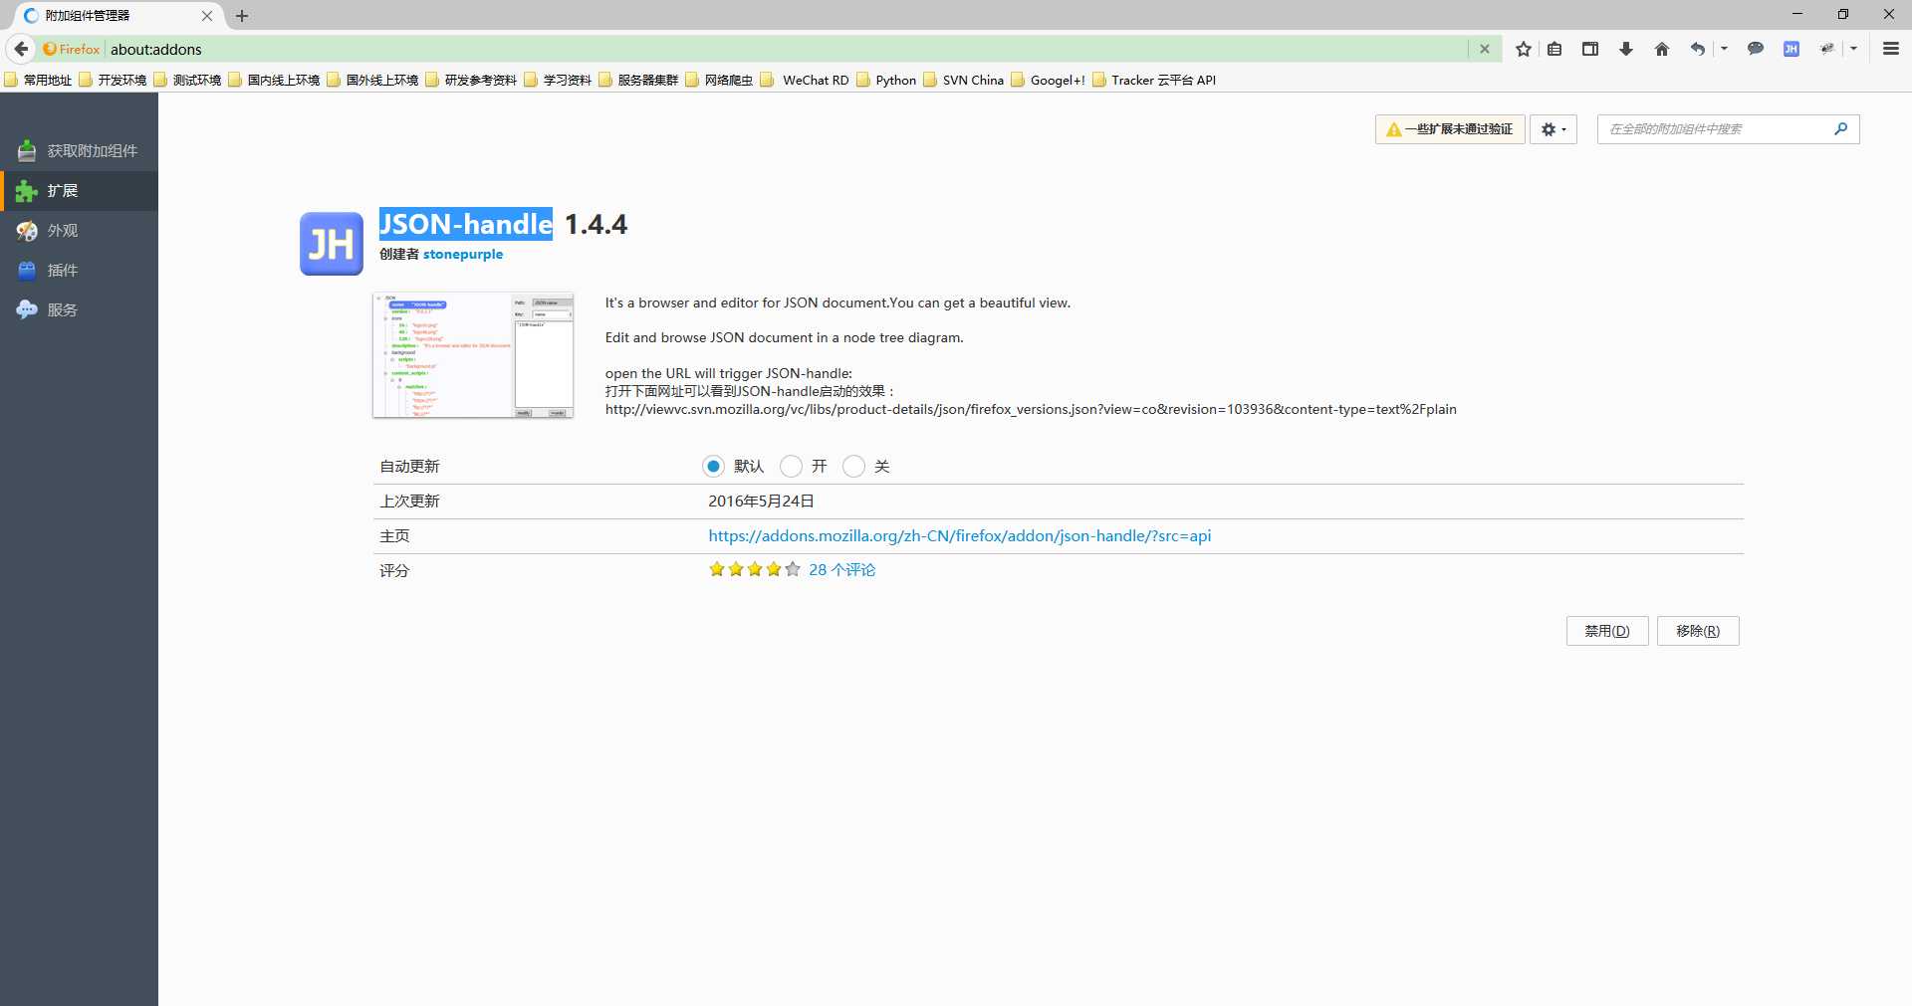Open WeChat RD bookmarks folder
This screenshot has height=1006, width=1912.
tap(806, 81)
